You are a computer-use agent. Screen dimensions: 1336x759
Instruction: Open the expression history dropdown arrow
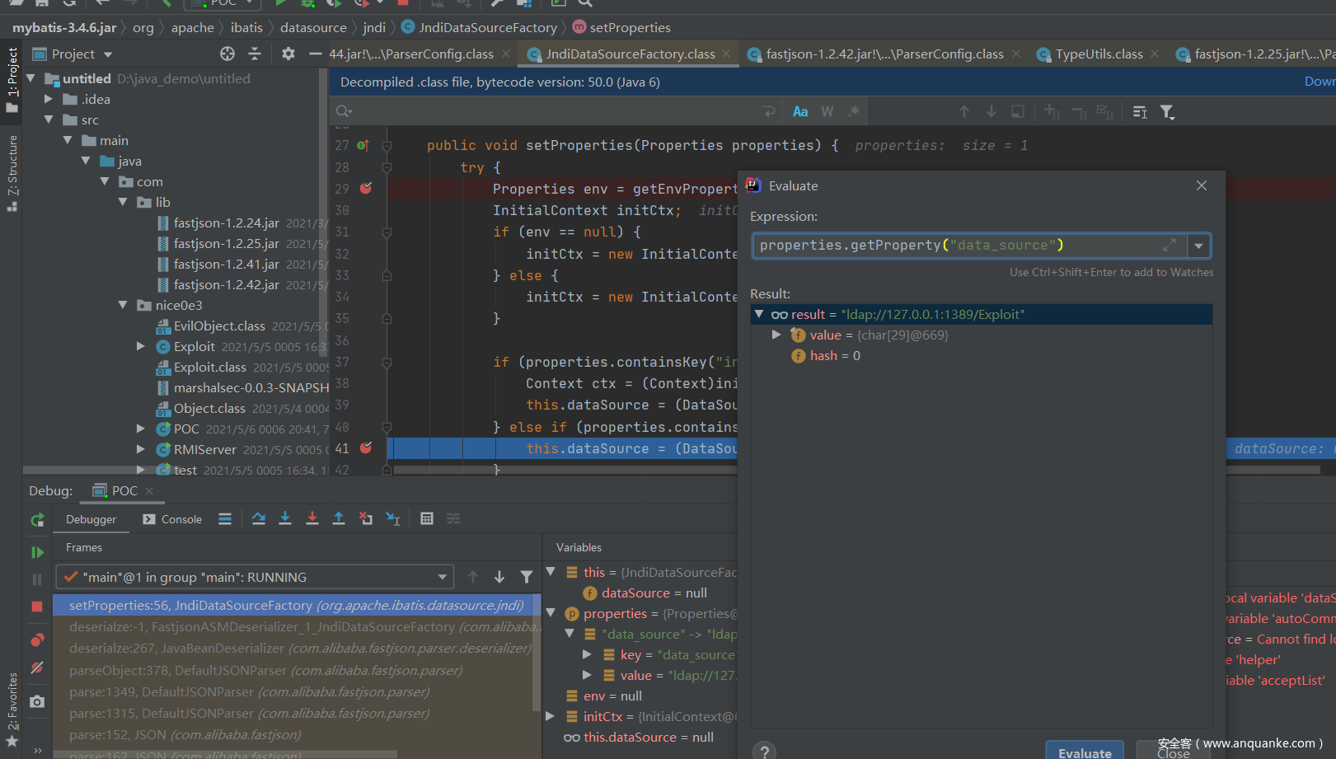pos(1198,246)
